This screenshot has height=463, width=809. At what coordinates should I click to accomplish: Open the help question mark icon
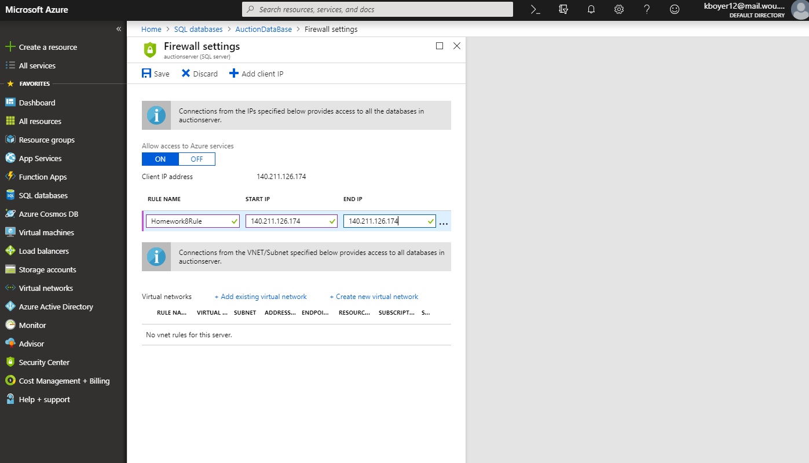(x=647, y=9)
